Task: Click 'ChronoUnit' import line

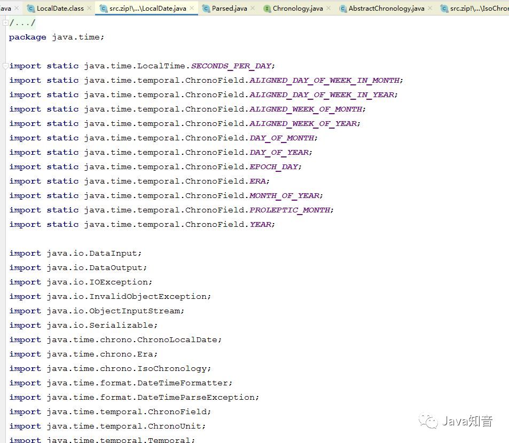Action: [x=107, y=426]
